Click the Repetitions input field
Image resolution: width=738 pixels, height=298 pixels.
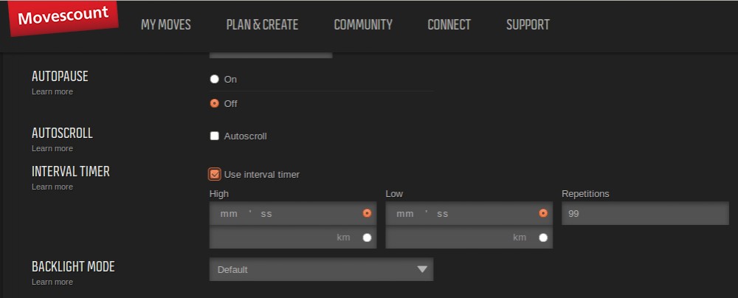(644, 213)
